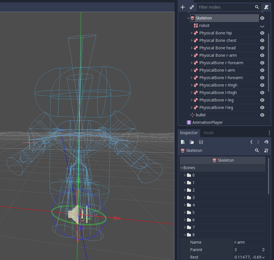Open the inspector tools settings icon

266,150
